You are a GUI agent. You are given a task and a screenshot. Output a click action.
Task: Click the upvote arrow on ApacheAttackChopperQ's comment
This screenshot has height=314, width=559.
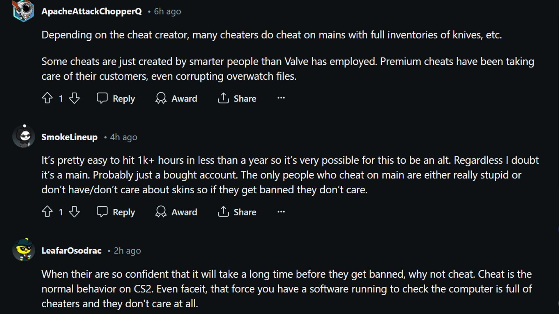click(47, 98)
